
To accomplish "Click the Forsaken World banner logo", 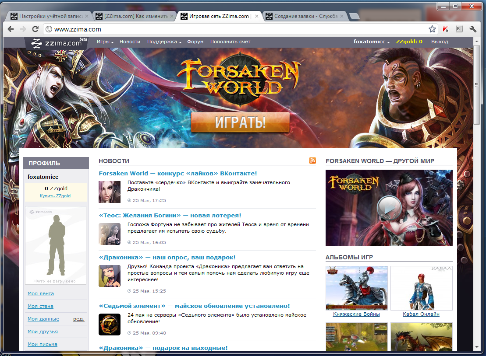I will pyautogui.click(x=239, y=79).
